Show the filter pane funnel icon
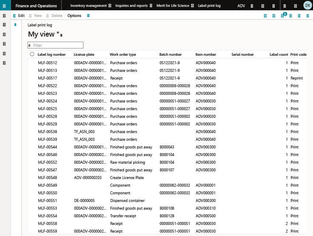Image resolution: width=313 pixels, height=236 pixels. [x=15, y=25]
